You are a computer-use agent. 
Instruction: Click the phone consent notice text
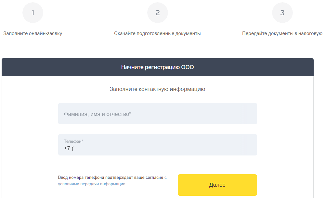[112, 180]
